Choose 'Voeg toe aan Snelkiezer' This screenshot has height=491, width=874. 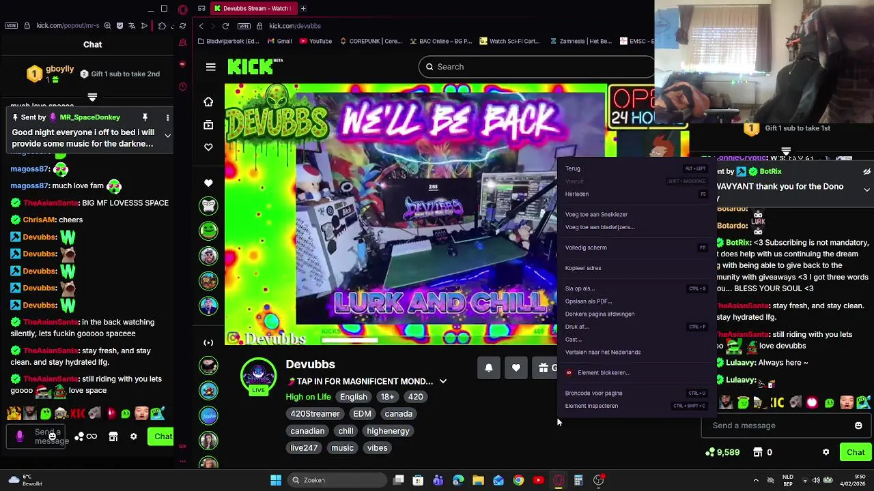point(635,214)
